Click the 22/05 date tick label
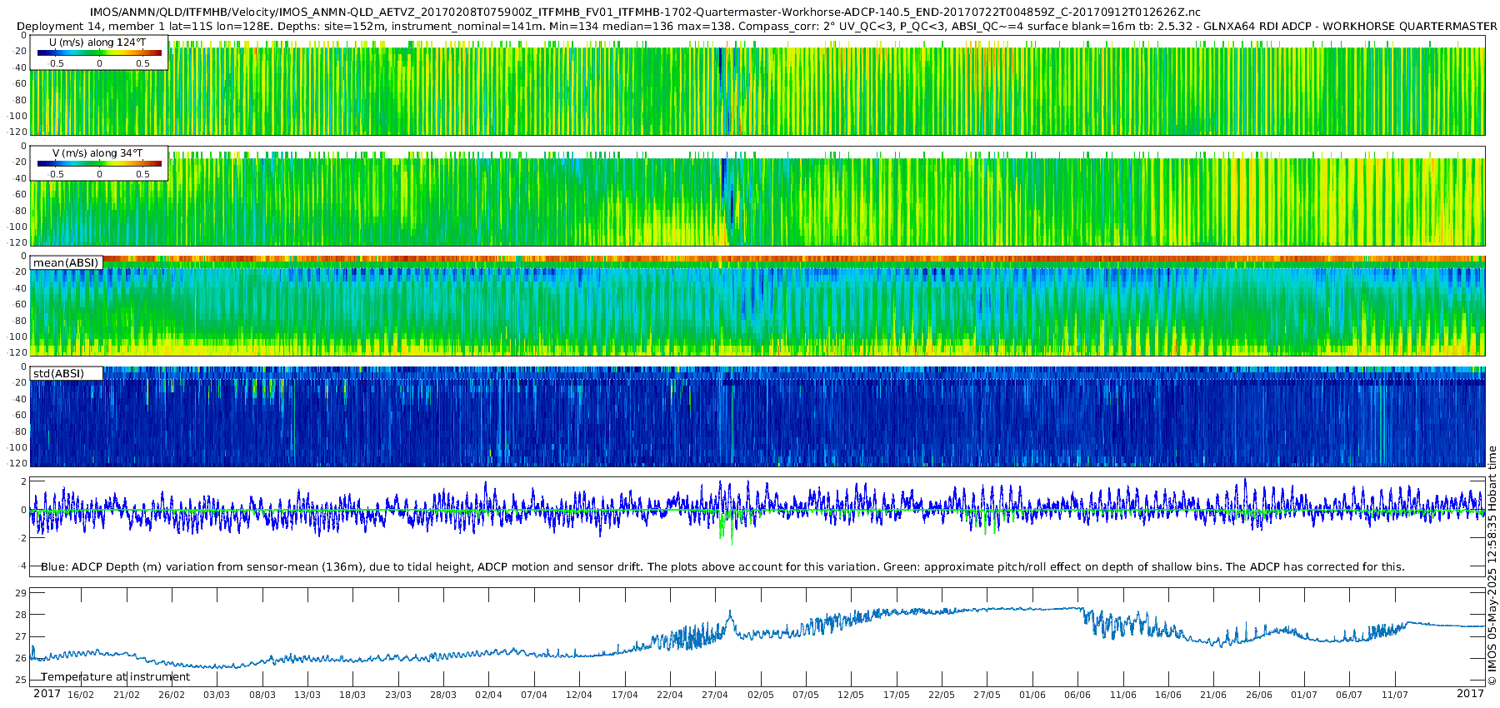Screen dimensions: 1500x708 click(942, 695)
